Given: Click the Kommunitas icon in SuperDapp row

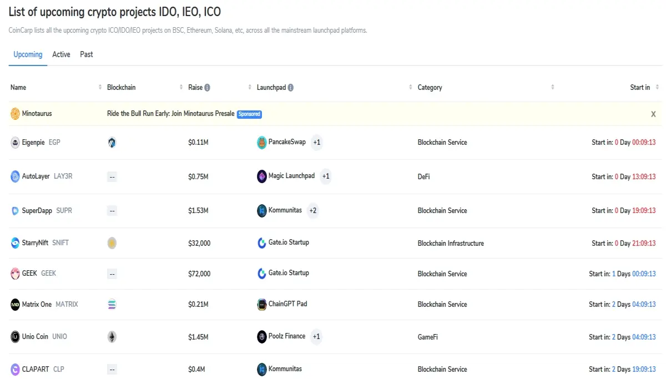Looking at the screenshot, I should (262, 211).
